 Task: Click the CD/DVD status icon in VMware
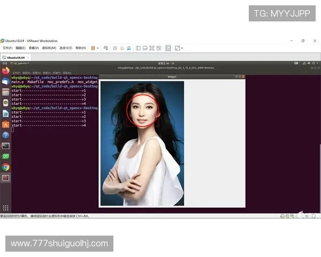click(x=287, y=216)
